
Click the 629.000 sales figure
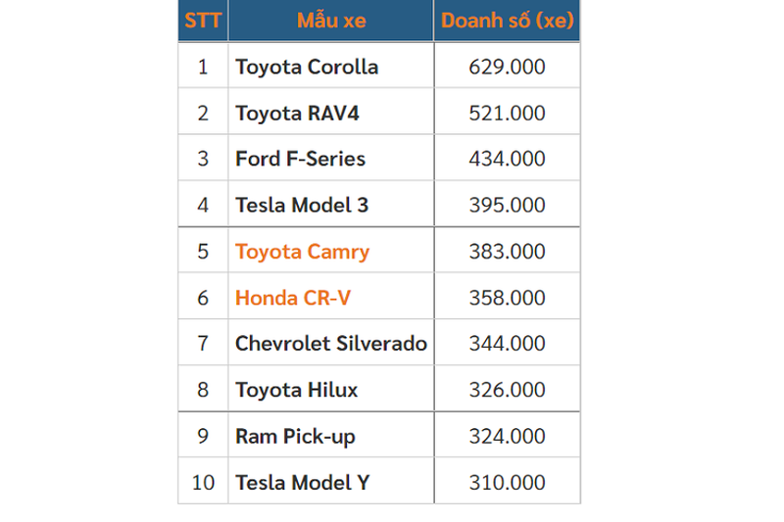point(507,68)
